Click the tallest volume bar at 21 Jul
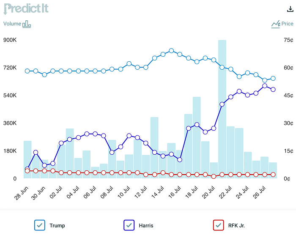This screenshot has width=296, height=235. click(x=222, y=109)
